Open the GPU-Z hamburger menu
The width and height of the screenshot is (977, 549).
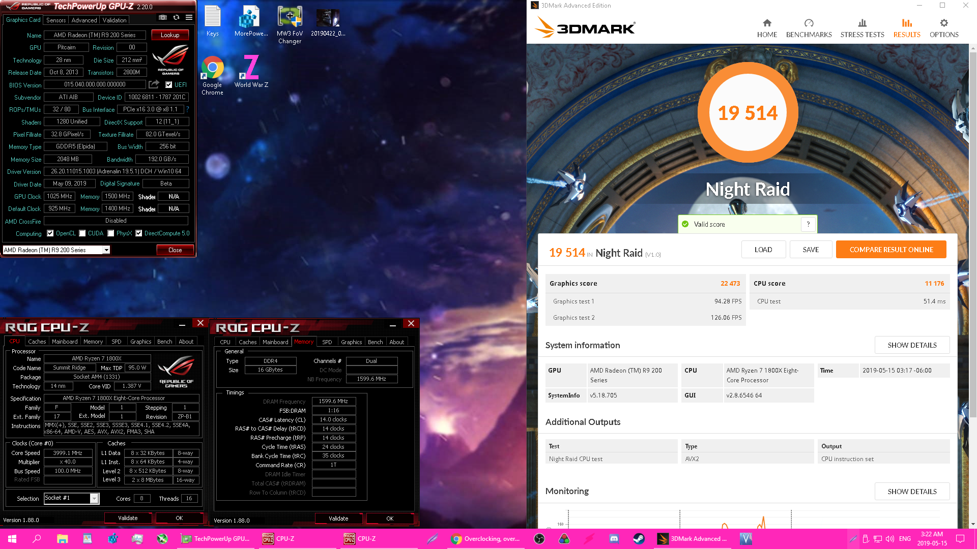(x=189, y=17)
